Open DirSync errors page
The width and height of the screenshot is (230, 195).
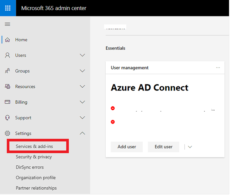tap(30, 167)
